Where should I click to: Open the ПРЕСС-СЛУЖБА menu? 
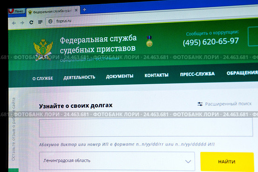tap(197, 74)
